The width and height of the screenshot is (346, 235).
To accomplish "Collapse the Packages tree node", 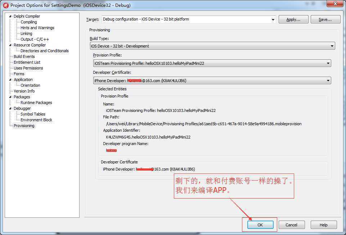I will [10, 97].
